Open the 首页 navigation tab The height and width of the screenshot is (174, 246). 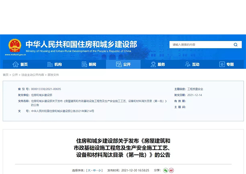[20, 64]
